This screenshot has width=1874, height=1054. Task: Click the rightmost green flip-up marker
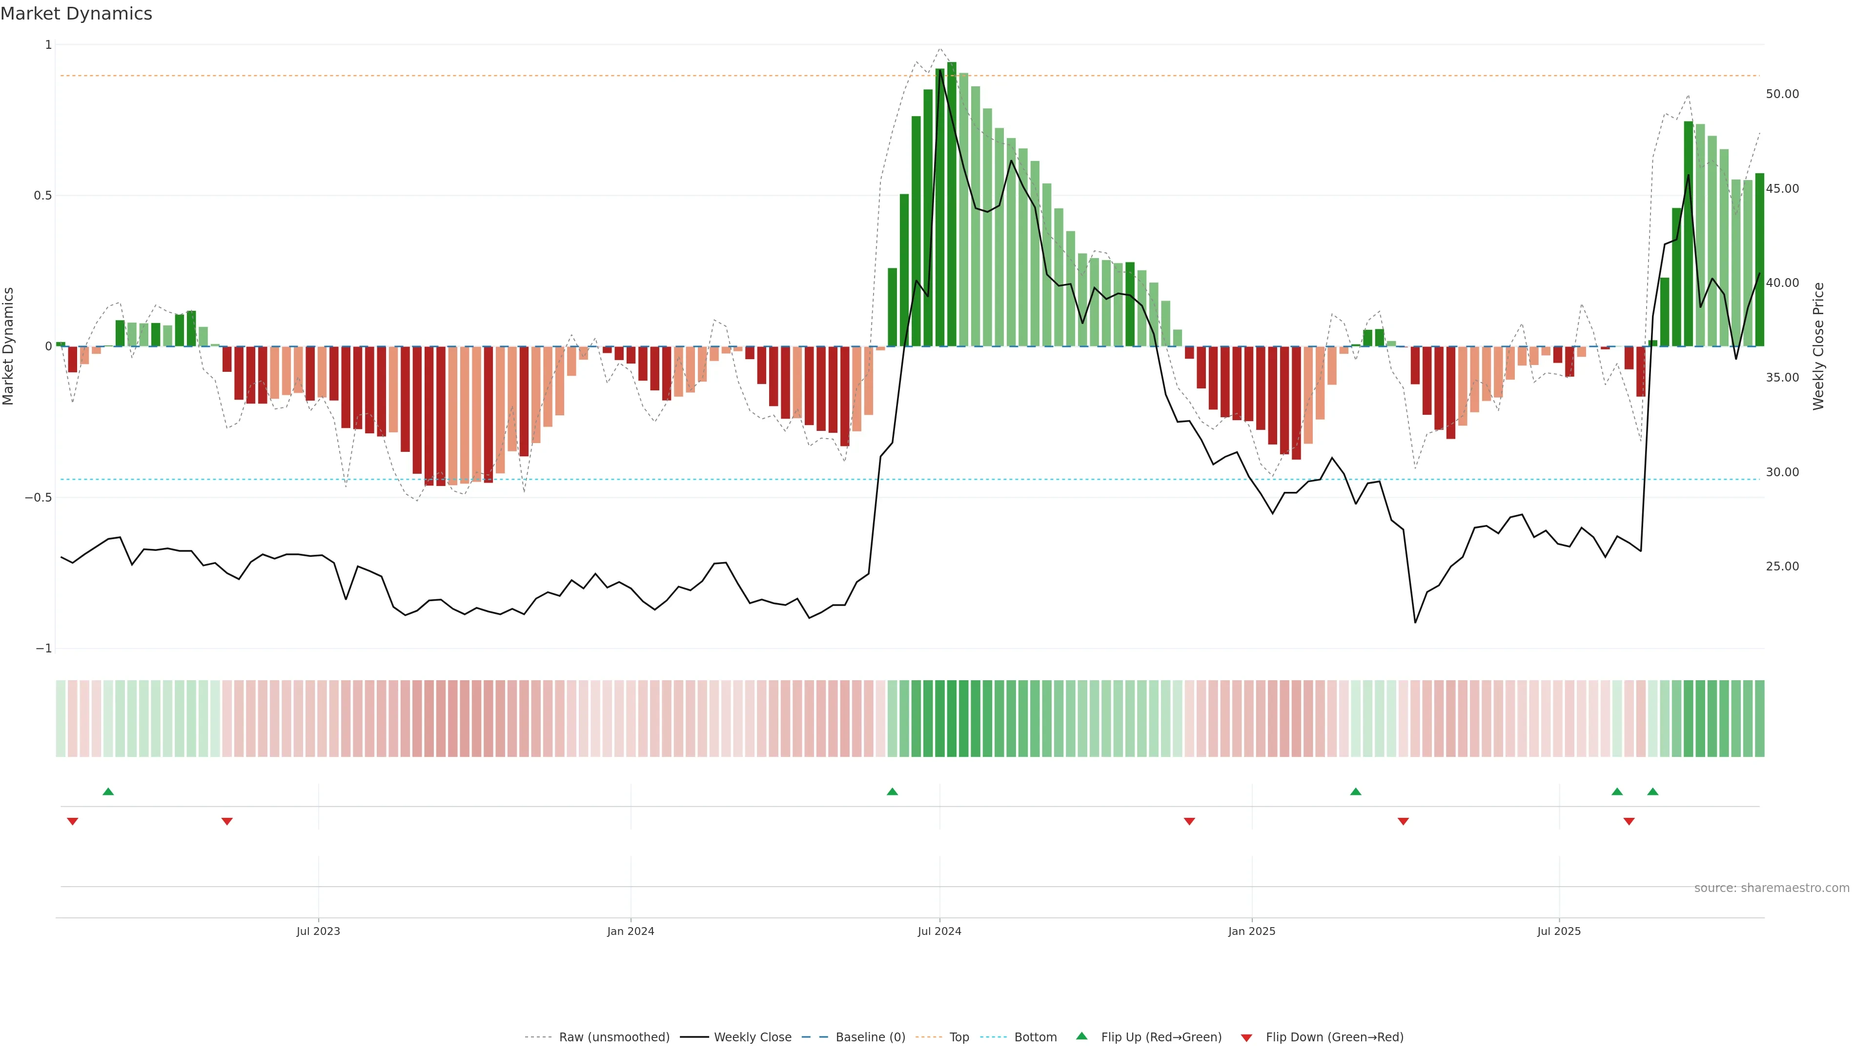[x=1653, y=791]
